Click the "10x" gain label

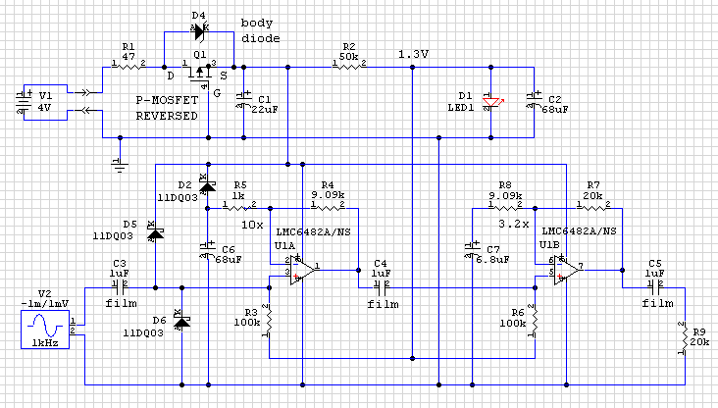coord(252,225)
